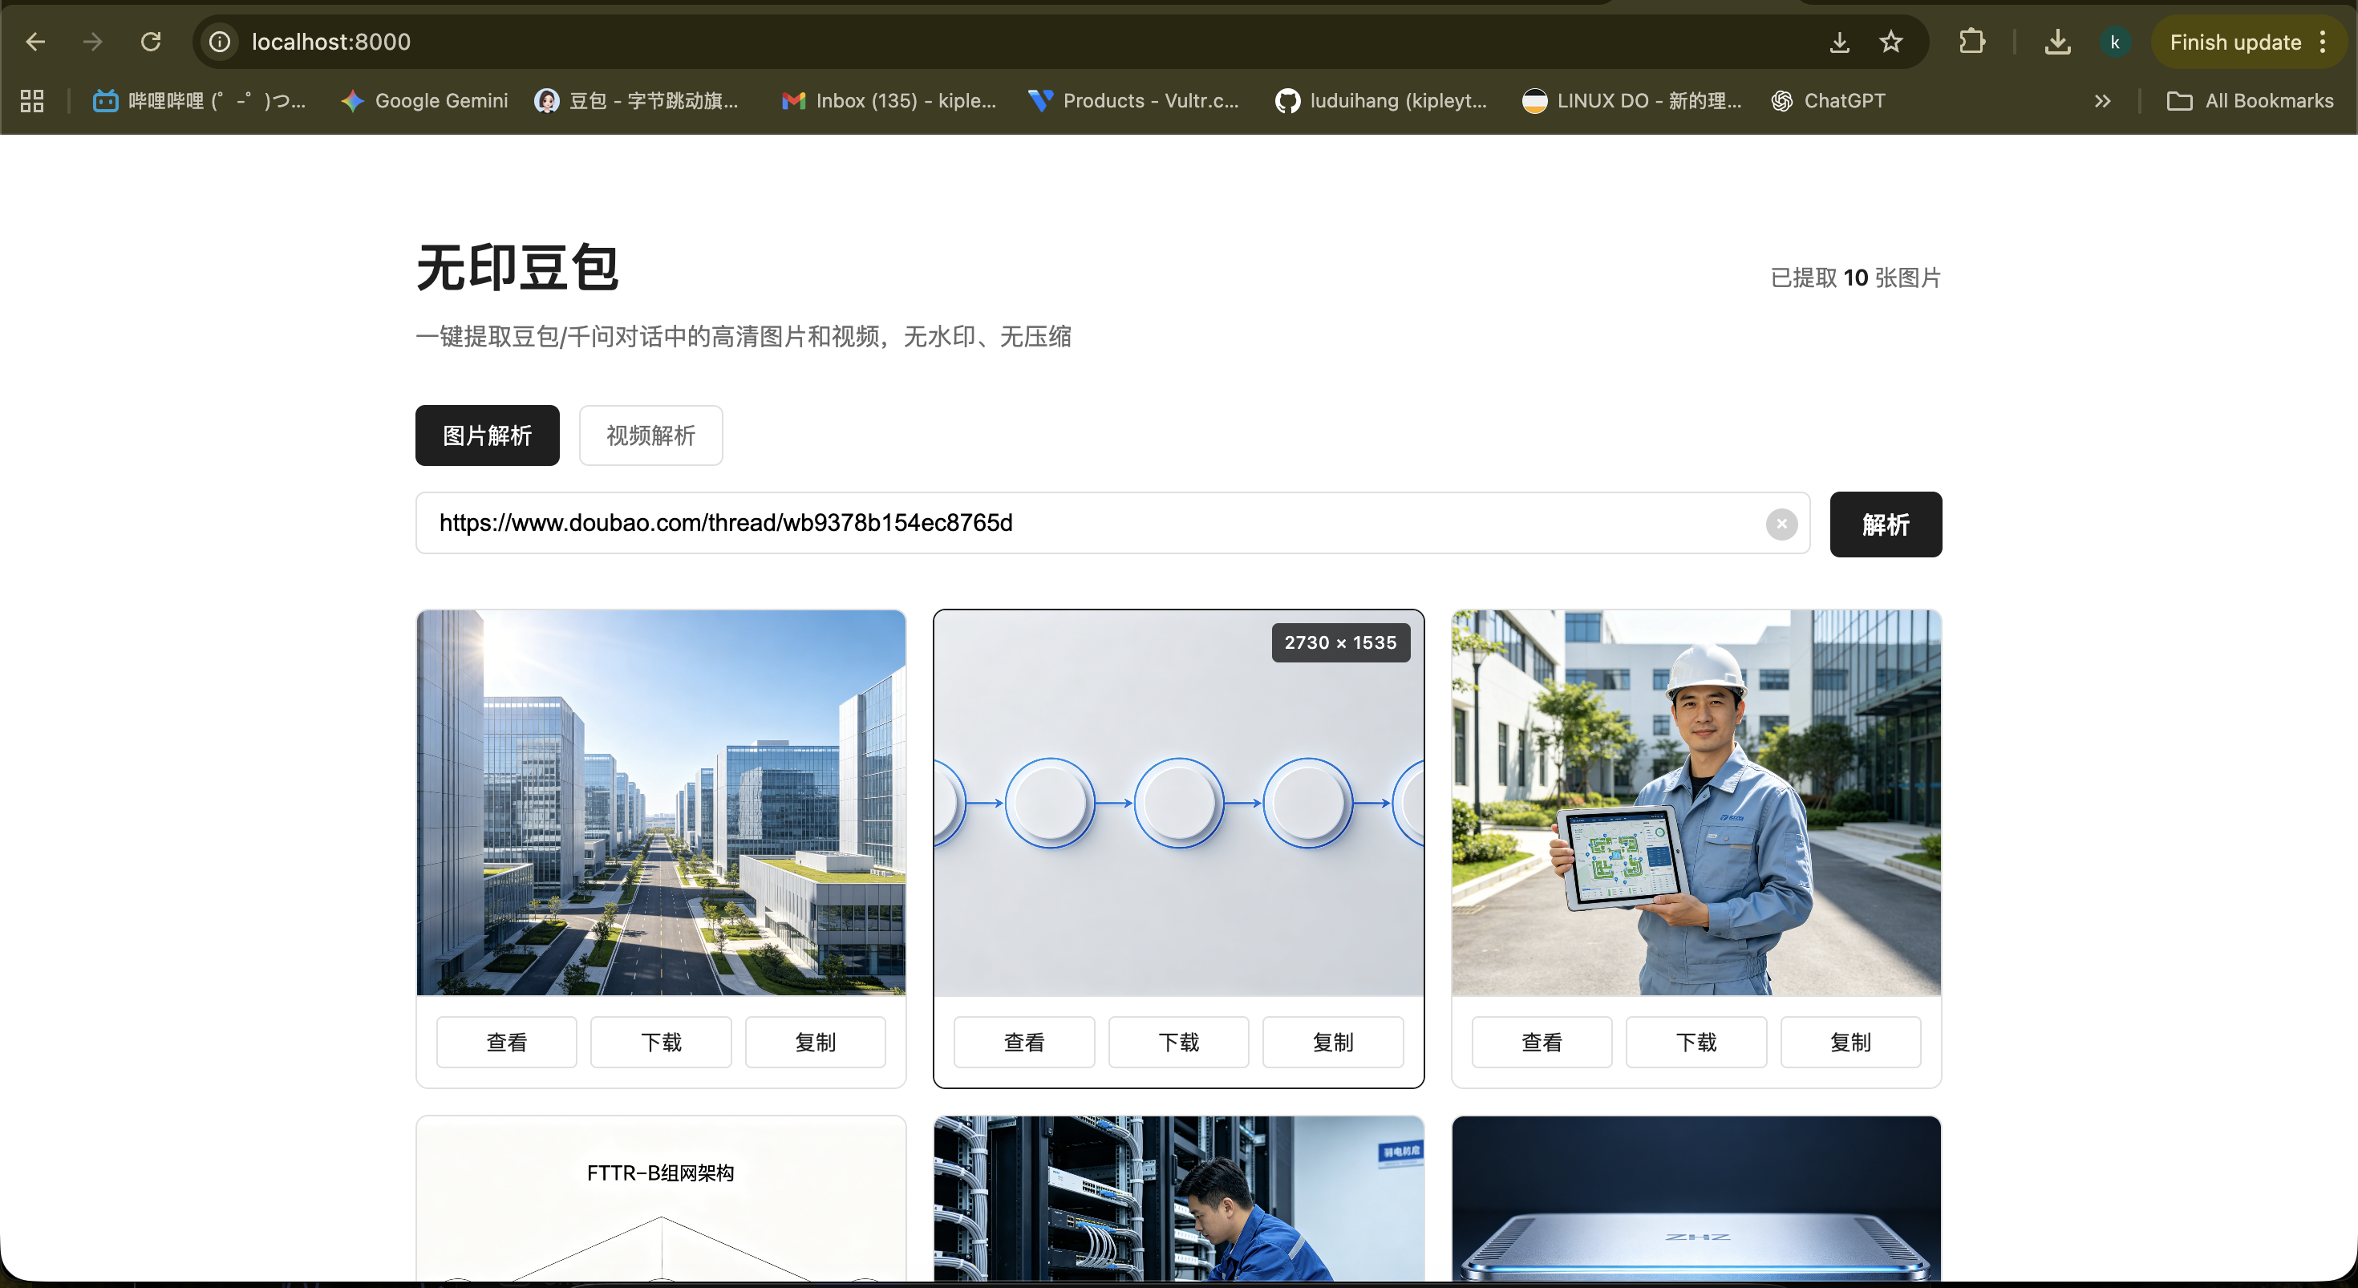The height and width of the screenshot is (1288, 2358).
Task: Click the 2730 × 1535 size badge
Action: 1341,643
